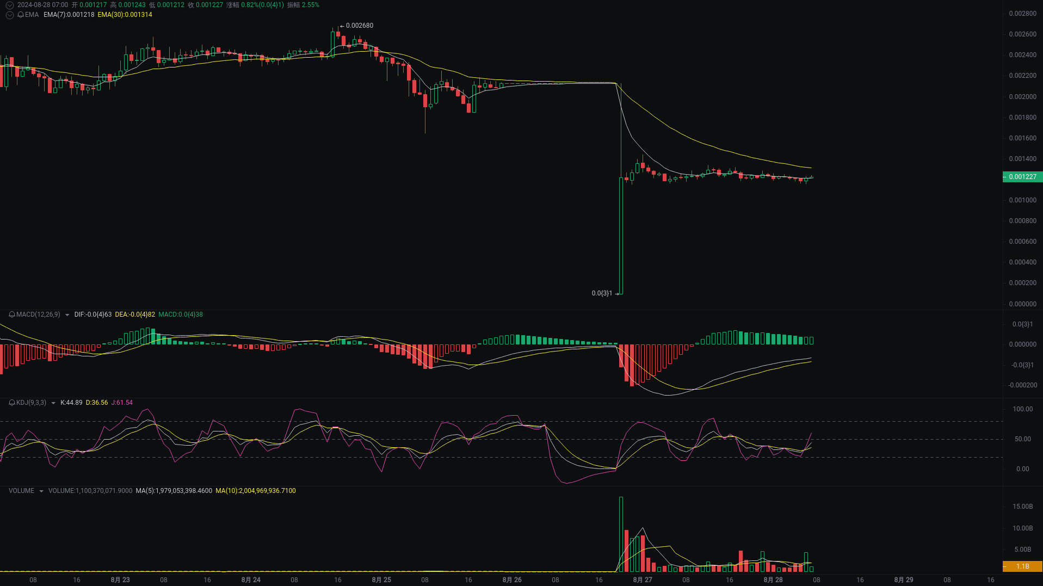Open the KDJ(9,3,3) indicator dropdown arrow
Screen dimensions: 1043x586
(53, 403)
